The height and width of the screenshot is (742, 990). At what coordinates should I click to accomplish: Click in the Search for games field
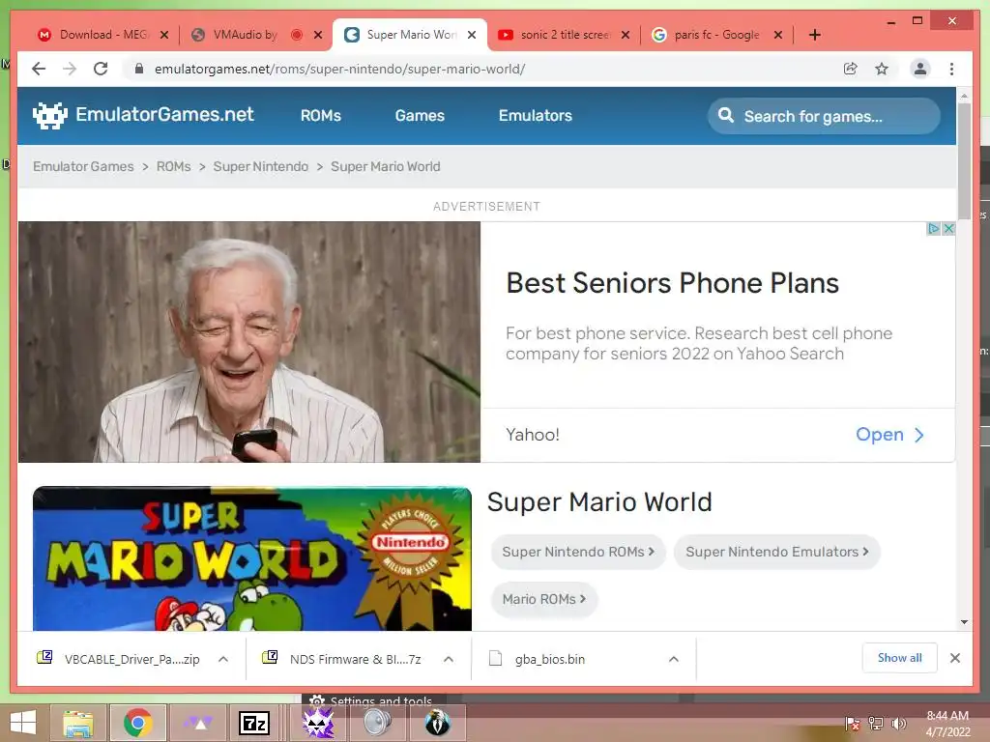[x=824, y=116]
